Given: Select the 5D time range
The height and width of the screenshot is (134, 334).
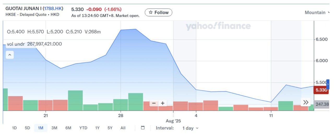Looking at the screenshot, I should click(27, 128).
